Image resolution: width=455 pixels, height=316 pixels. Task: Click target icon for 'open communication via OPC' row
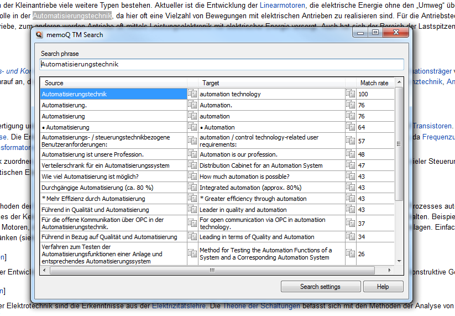(351, 223)
